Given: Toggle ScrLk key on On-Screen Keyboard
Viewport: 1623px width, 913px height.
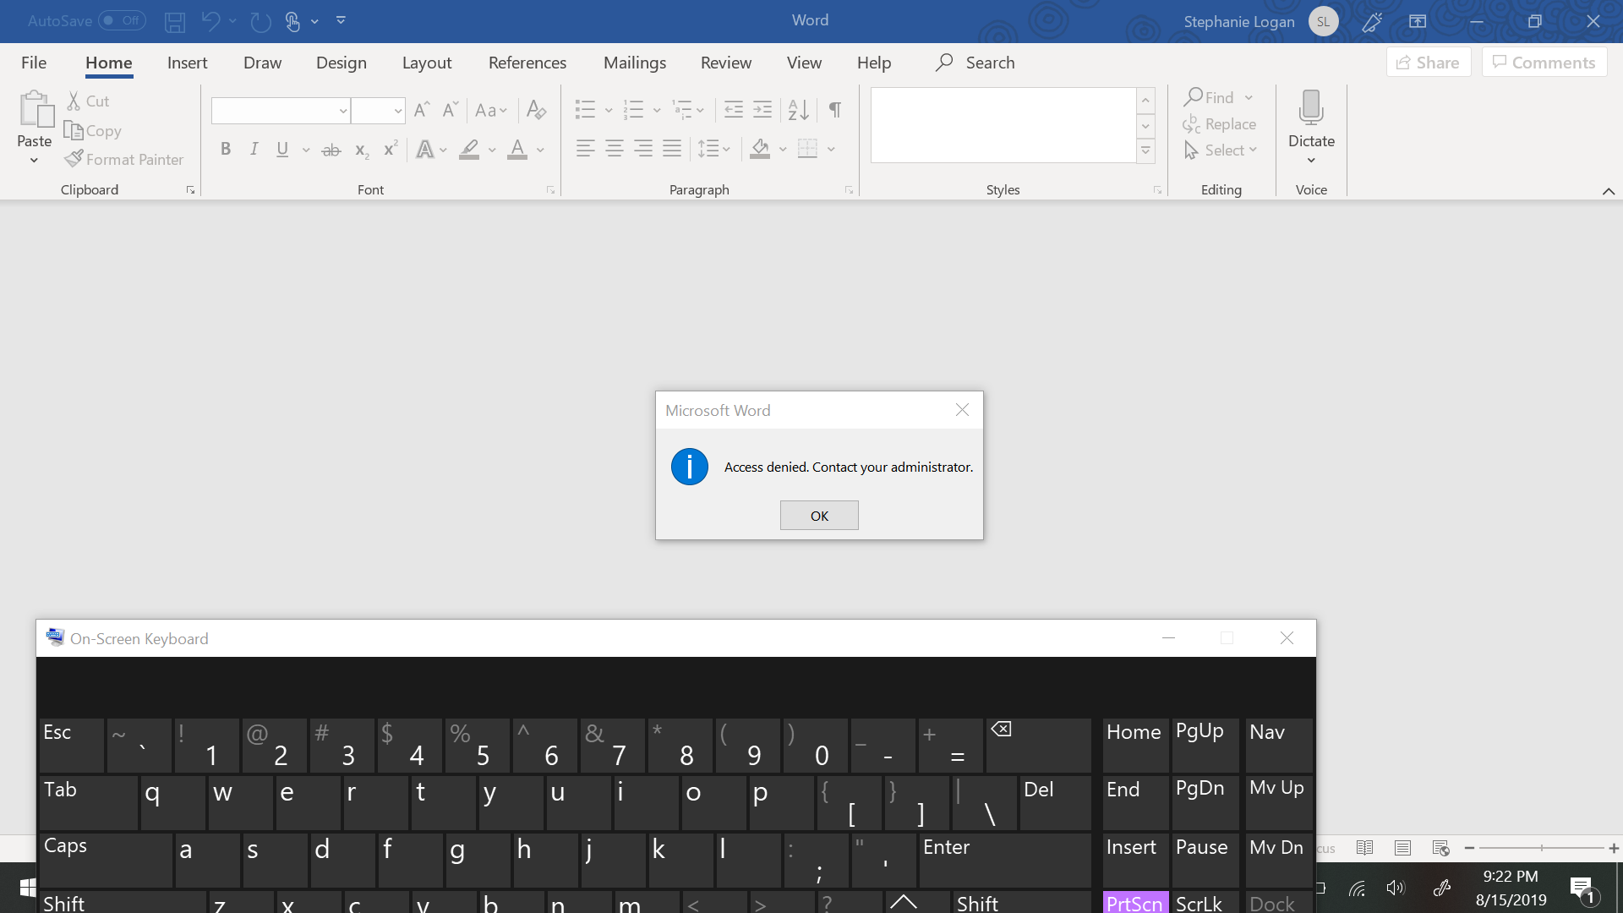Looking at the screenshot, I should point(1205,902).
